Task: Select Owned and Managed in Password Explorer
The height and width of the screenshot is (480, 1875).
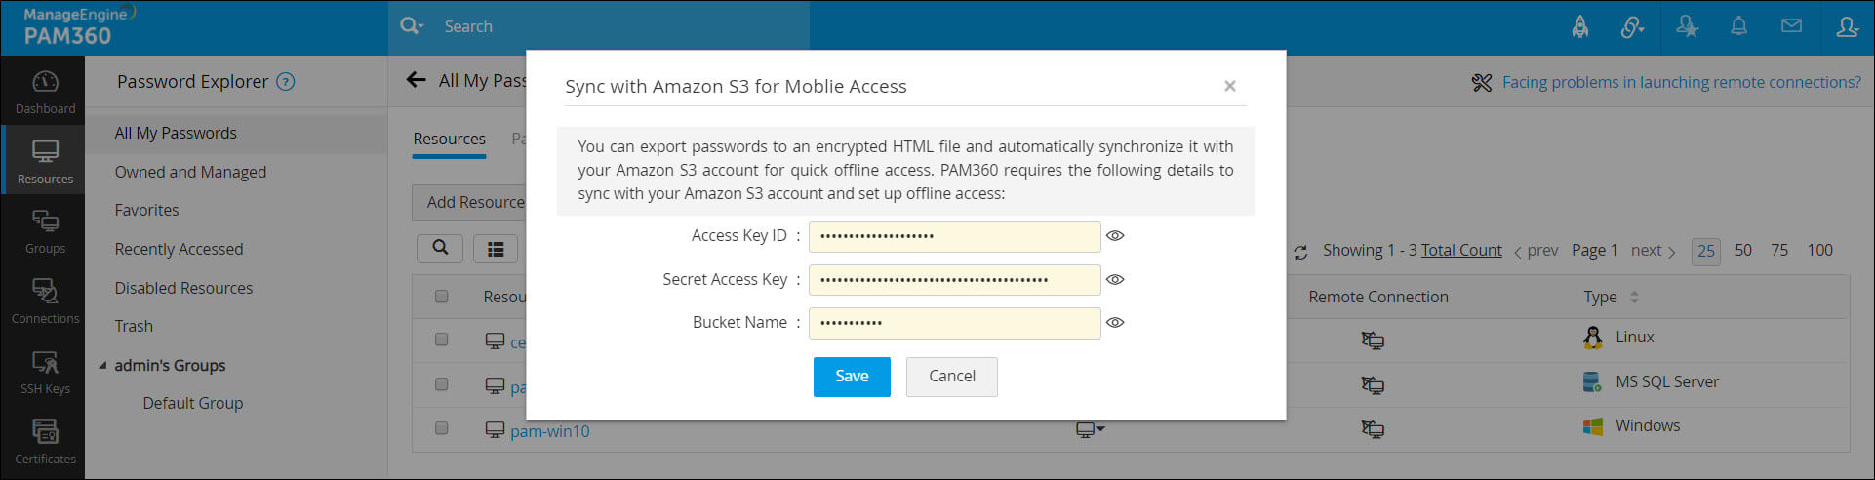Action: 190,172
